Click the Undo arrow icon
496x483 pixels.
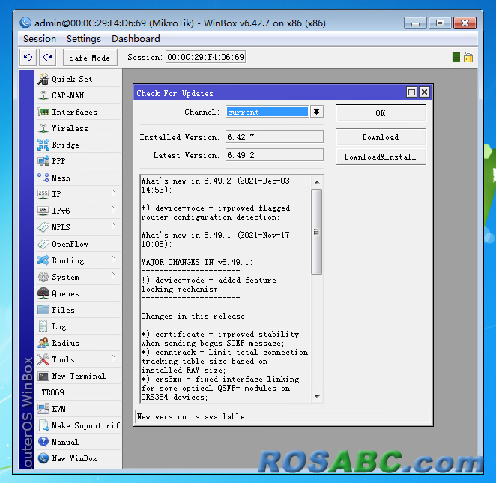click(x=28, y=57)
